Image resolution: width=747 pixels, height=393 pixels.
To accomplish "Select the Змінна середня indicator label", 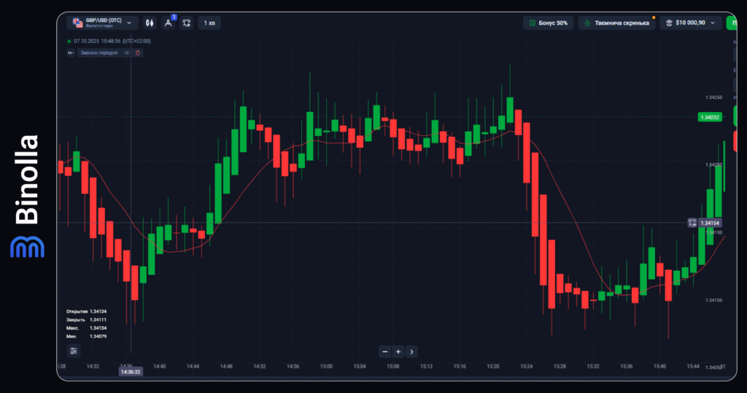I will click(x=98, y=53).
